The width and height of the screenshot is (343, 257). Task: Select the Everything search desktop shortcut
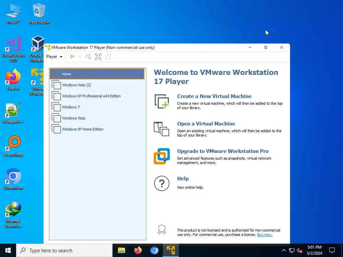[x=13, y=146]
